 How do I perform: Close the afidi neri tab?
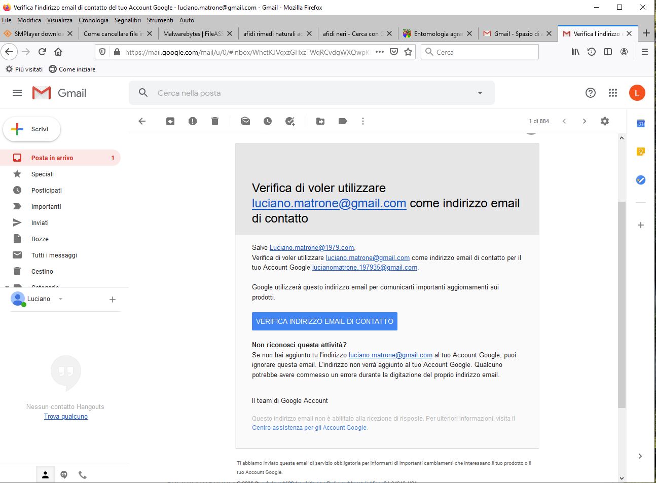click(x=389, y=33)
